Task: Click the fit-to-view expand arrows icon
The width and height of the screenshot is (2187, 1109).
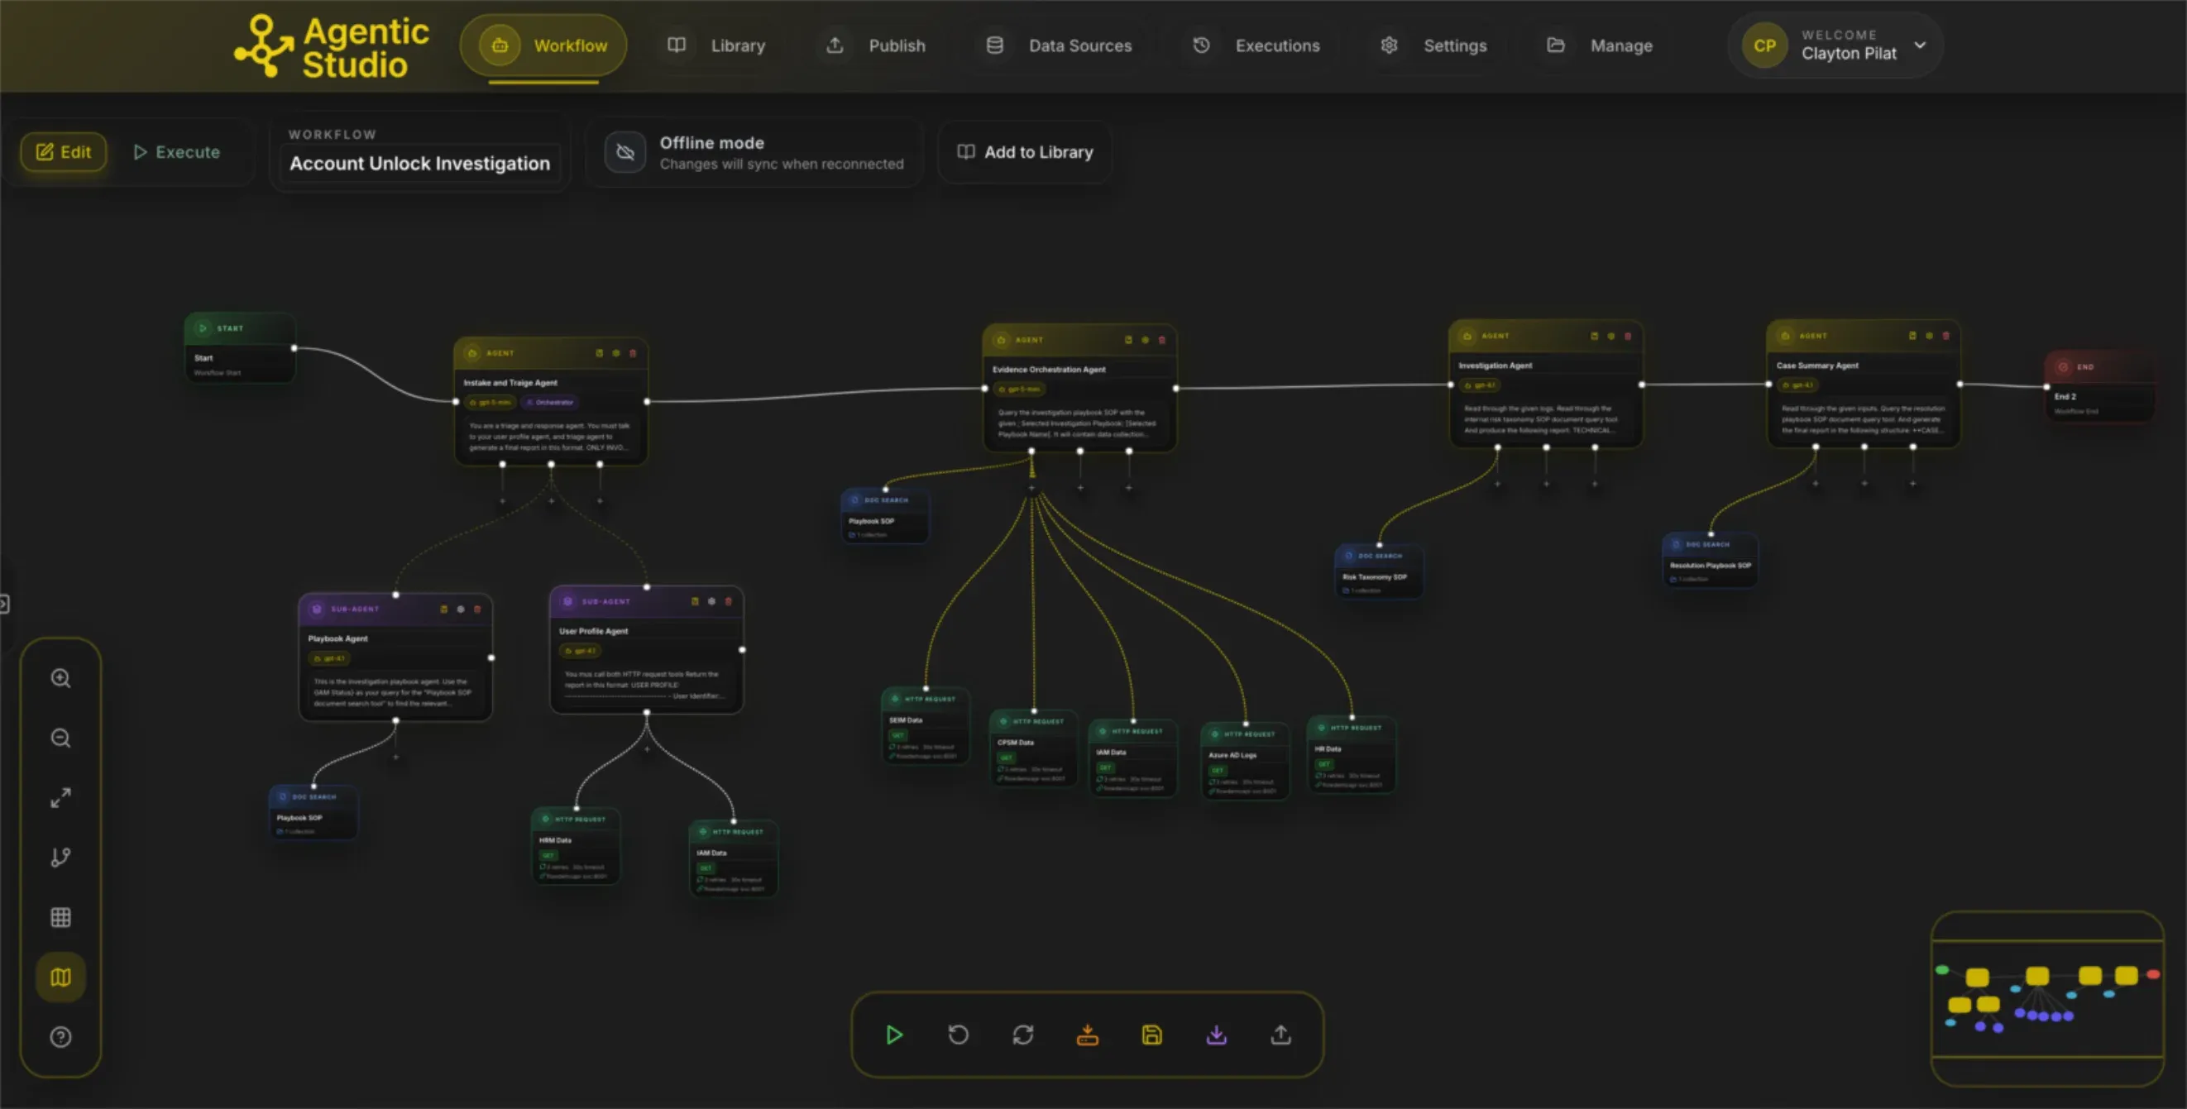Action: point(60,797)
